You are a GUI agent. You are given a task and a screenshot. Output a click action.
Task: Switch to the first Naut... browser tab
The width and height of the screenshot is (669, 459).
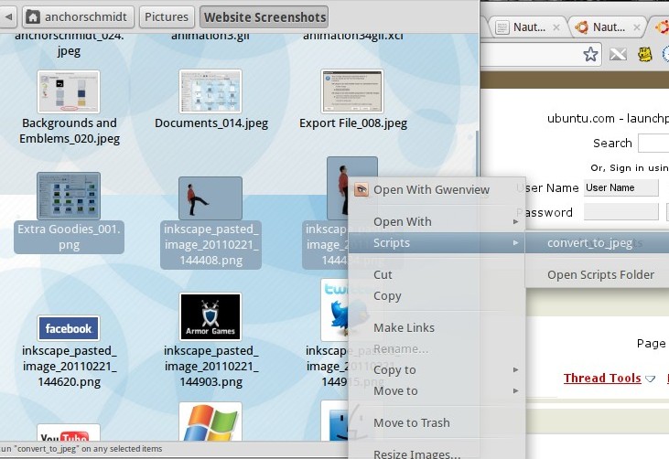point(527,27)
